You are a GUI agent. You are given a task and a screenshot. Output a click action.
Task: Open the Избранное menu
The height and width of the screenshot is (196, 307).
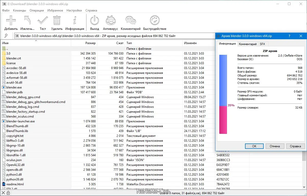55,10
